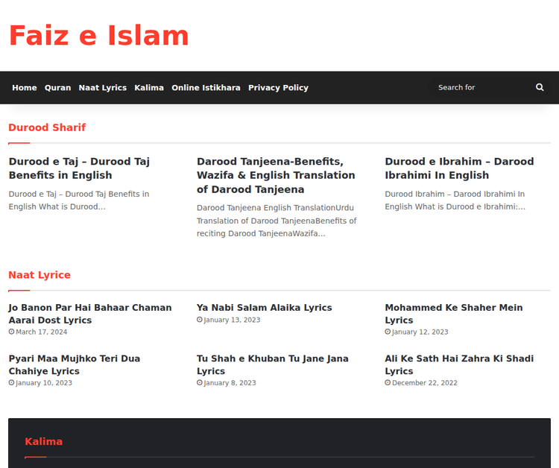Open Ali Ke Sath Hai Zahra lyrics
The height and width of the screenshot is (468, 559).
pyautogui.click(x=459, y=364)
